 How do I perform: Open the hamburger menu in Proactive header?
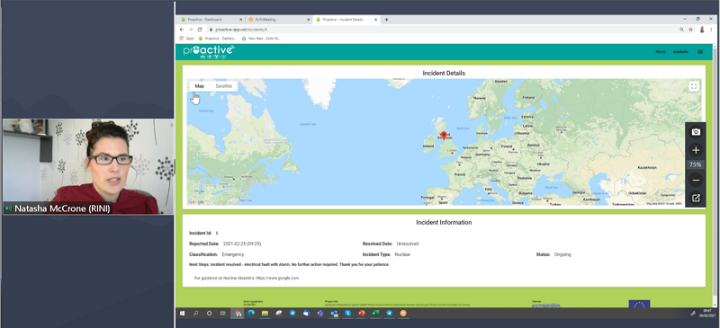[x=700, y=52]
